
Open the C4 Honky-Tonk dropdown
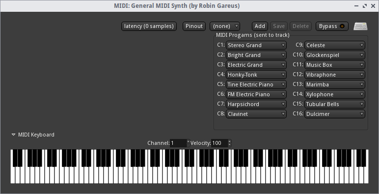pyautogui.click(x=256, y=75)
